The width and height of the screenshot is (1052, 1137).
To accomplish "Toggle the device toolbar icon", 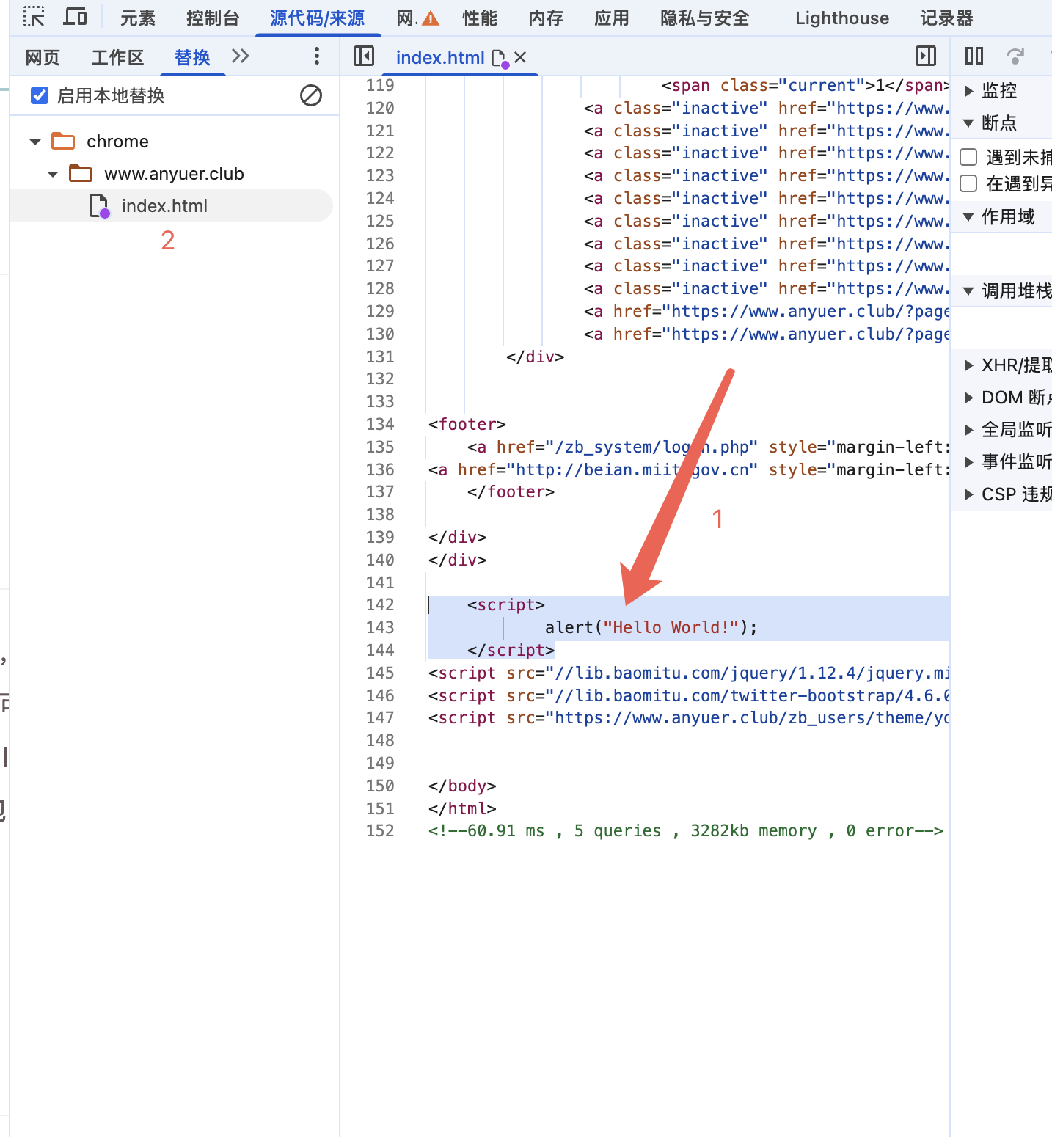I will point(75,17).
